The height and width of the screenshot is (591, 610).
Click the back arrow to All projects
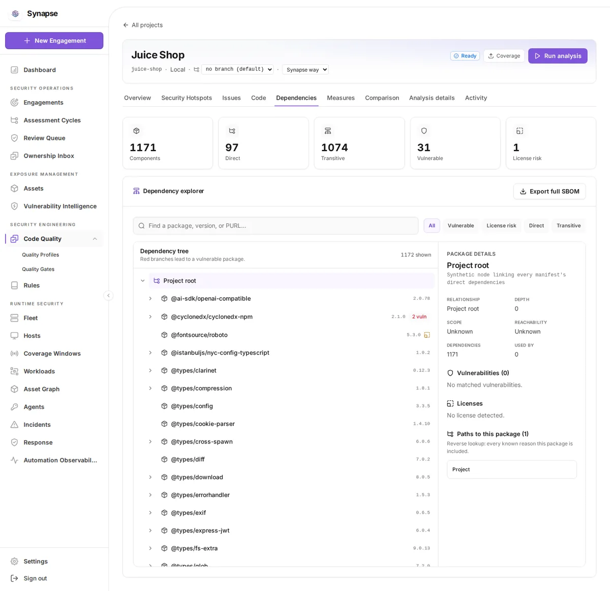(126, 25)
